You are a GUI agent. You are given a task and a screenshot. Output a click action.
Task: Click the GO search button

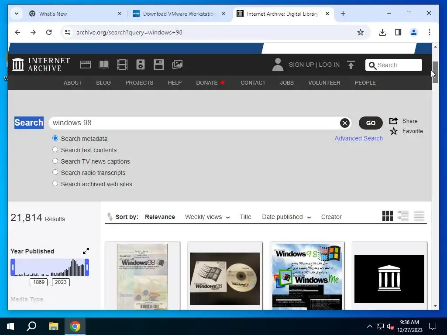tap(371, 123)
